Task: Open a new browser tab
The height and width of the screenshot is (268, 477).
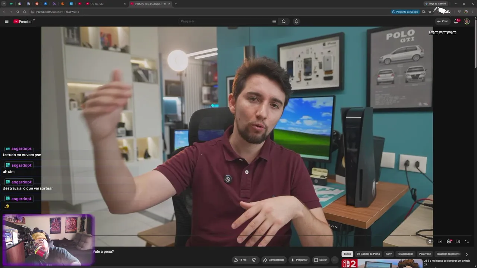Action: click(x=176, y=4)
